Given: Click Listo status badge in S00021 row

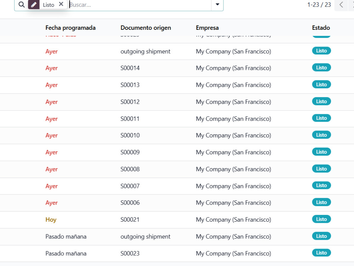Looking at the screenshot, I should pos(321,219).
